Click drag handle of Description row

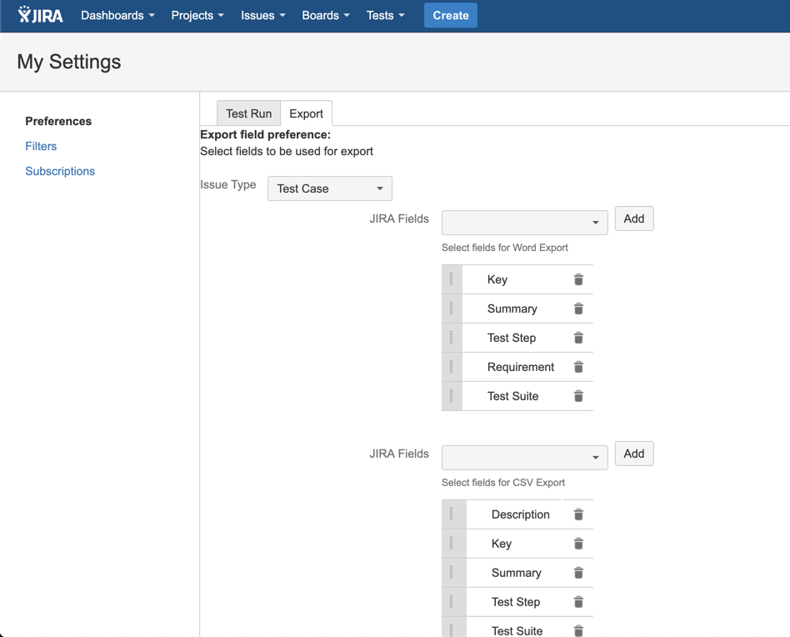point(453,514)
